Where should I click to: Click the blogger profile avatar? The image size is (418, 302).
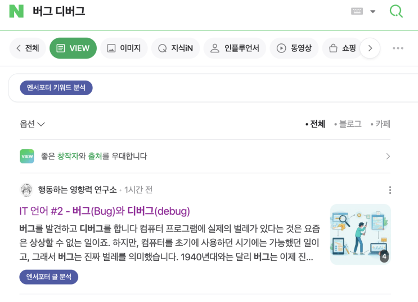pyautogui.click(x=26, y=190)
